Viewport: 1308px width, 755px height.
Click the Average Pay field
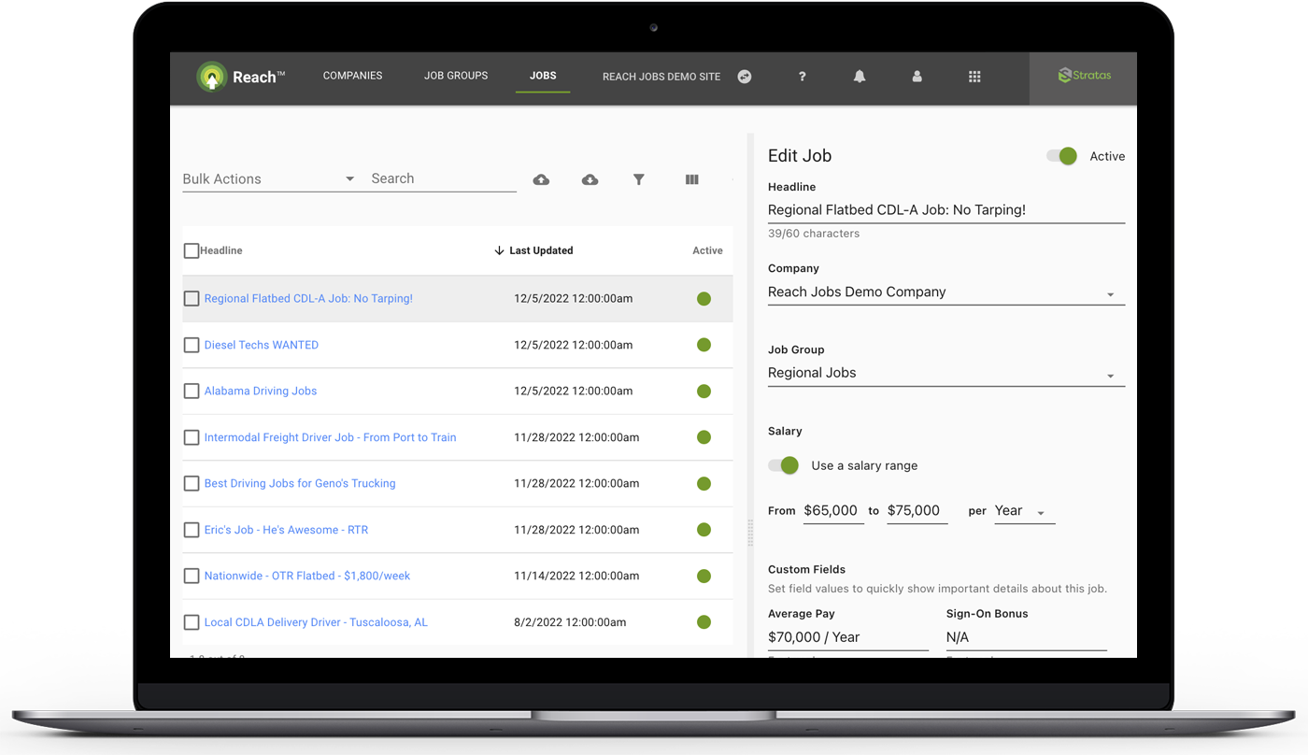848,637
